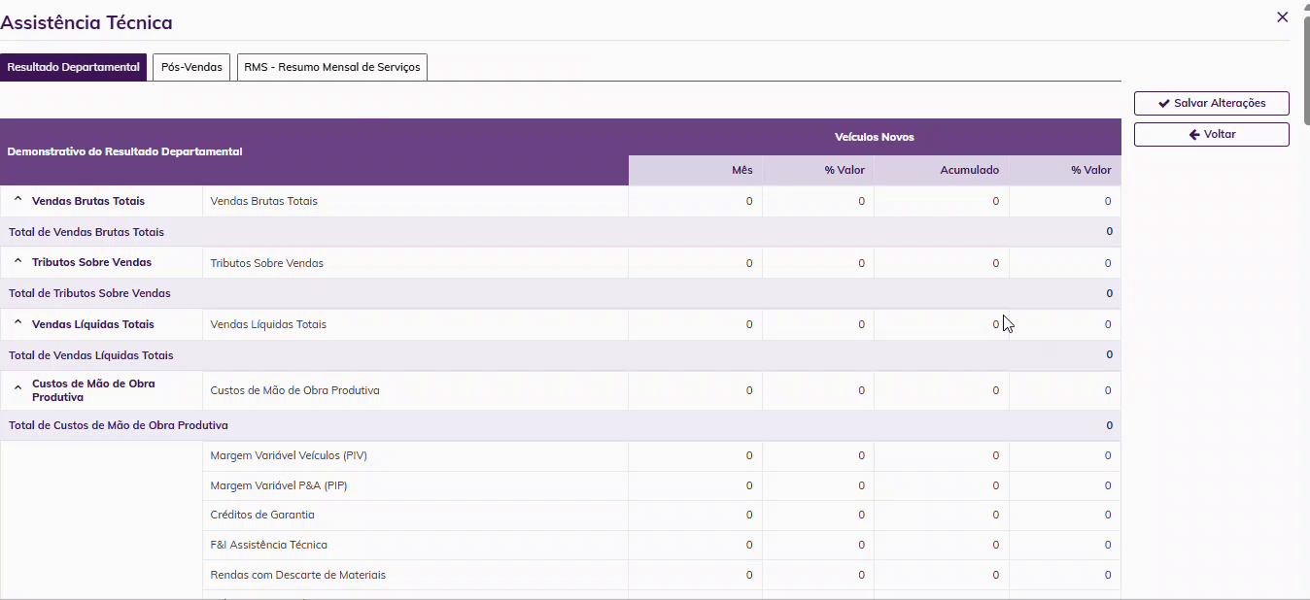Edit Acumulado value for Tributos Sobre Vendas
This screenshot has width=1310, height=600.
coord(942,263)
